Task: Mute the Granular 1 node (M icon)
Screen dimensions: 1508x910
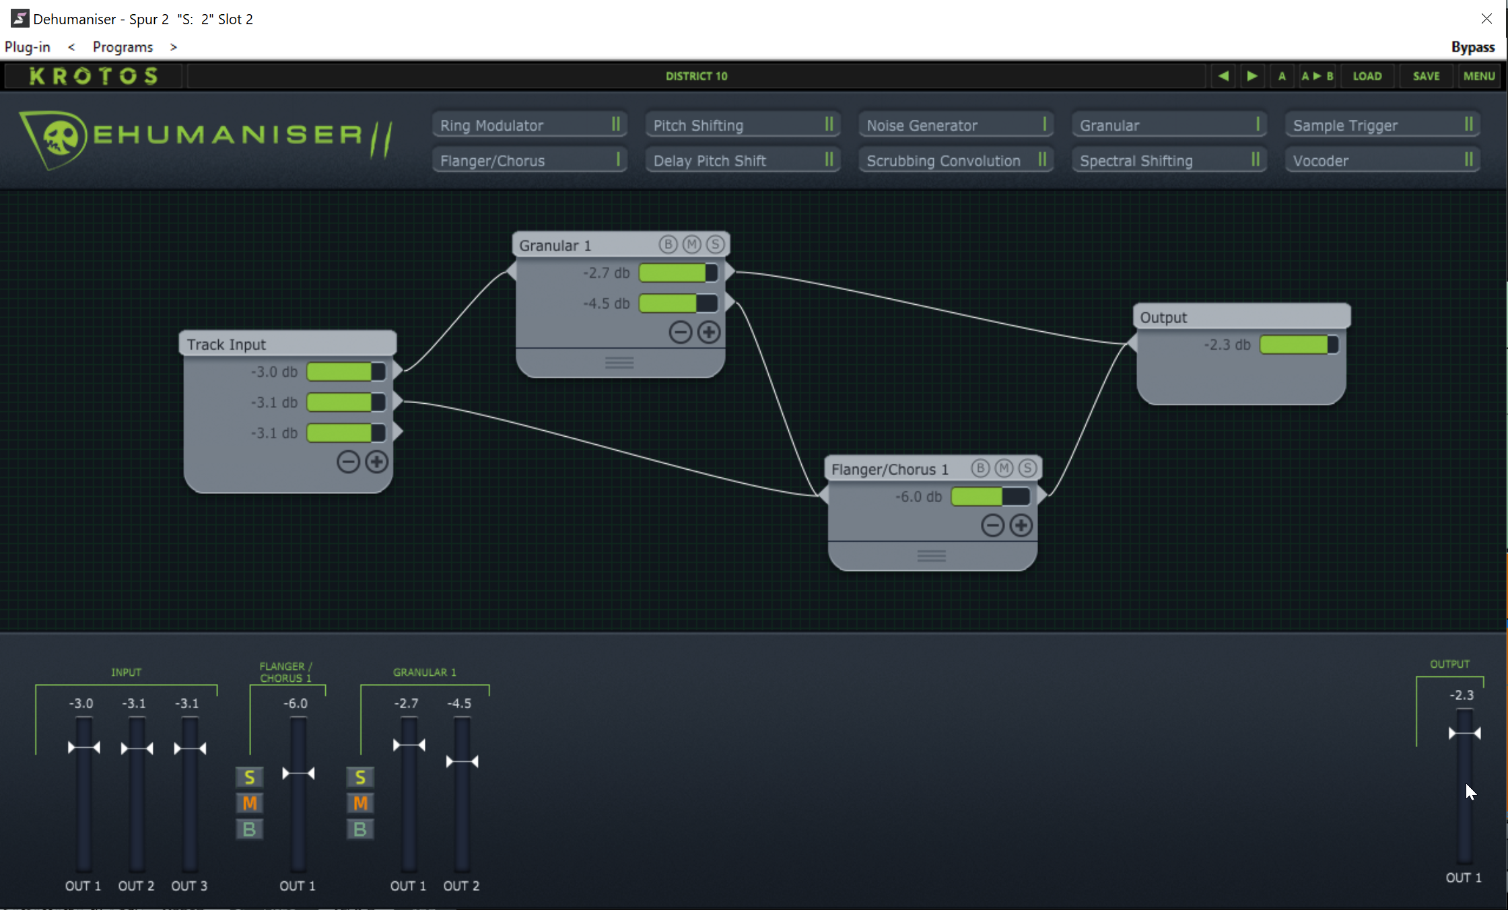Action: pos(692,244)
